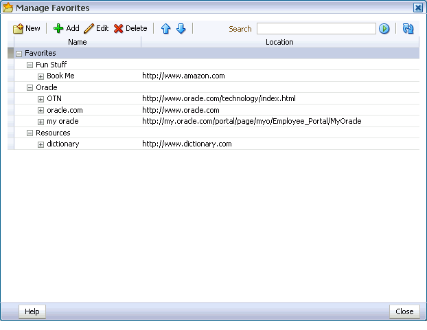Click the refresh icon in the toolbar
Viewport: 427px width, 330px height.
click(408, 29)
